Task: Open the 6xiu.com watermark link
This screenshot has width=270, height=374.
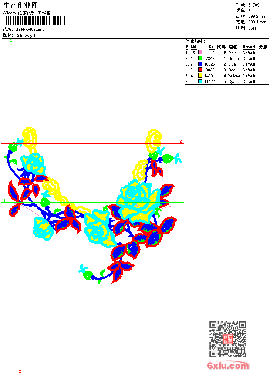Action: pos(228,365)
